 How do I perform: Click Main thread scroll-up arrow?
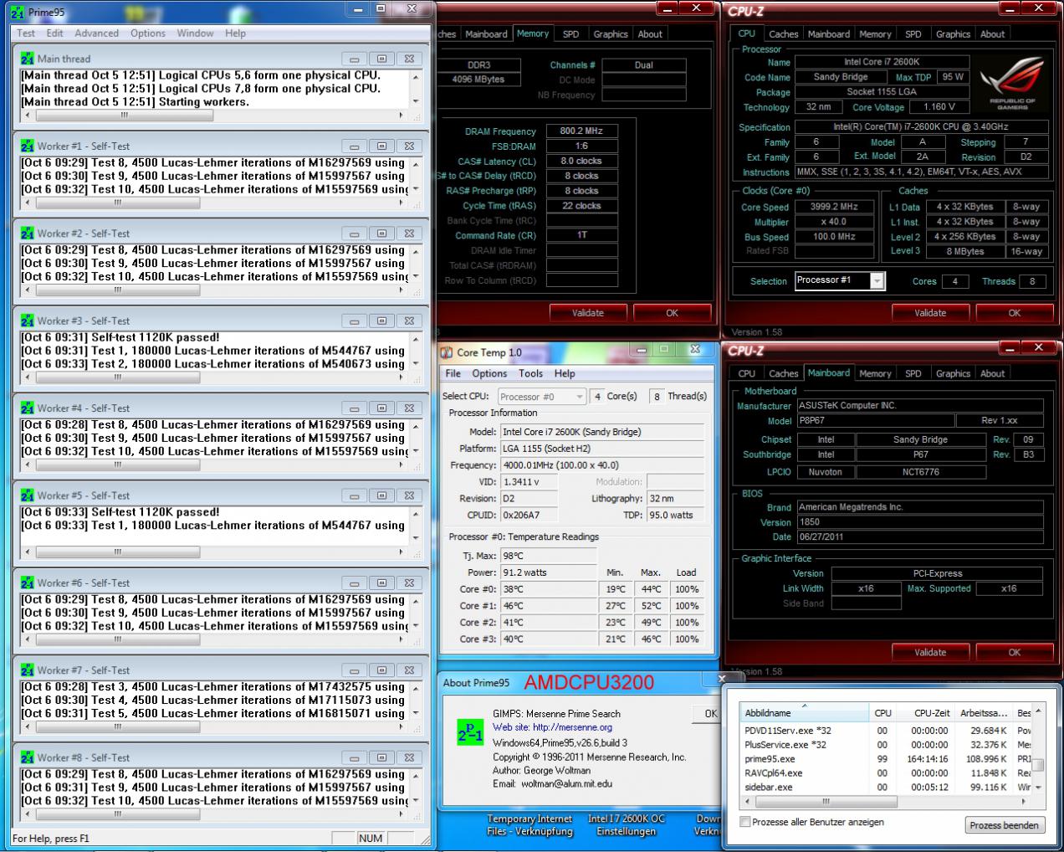click(416, 75)
